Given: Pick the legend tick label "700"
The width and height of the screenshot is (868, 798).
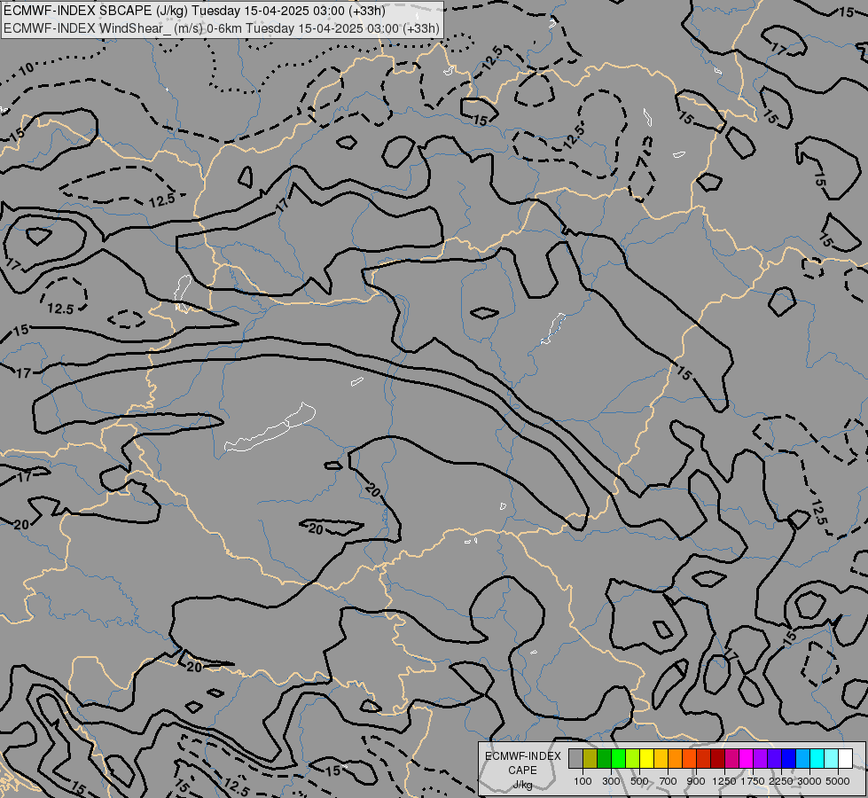Looking at the screenshot, I should click(x=669, y=781).
